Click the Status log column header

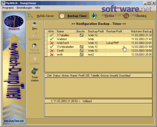[56, 75]
